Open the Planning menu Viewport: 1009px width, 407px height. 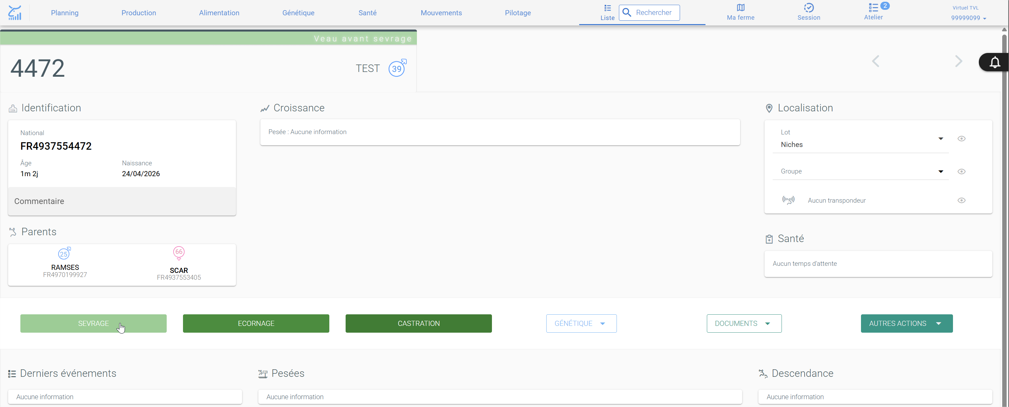[65, 13]
